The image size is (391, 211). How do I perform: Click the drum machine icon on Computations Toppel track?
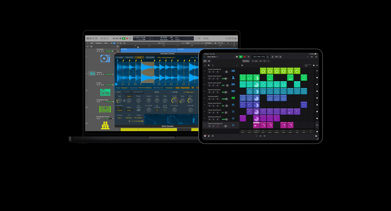click(x=105, y=109)
